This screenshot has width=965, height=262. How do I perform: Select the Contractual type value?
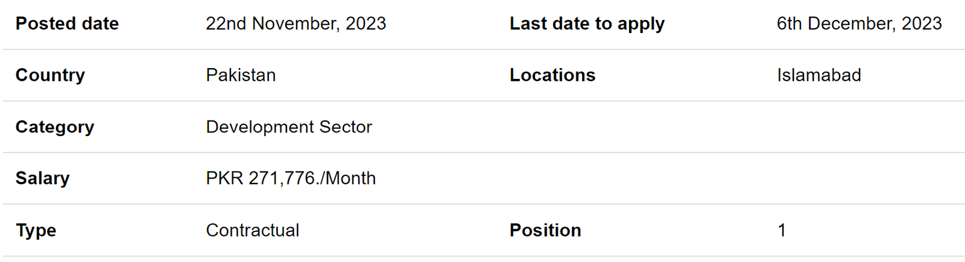coord(252,230)
